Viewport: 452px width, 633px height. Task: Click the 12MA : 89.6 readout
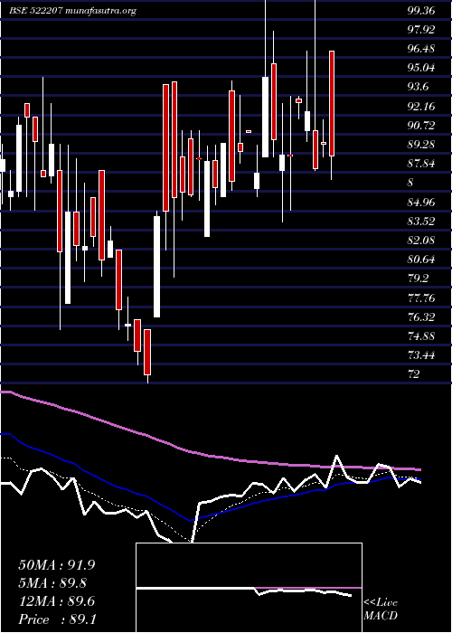point(57,601)
